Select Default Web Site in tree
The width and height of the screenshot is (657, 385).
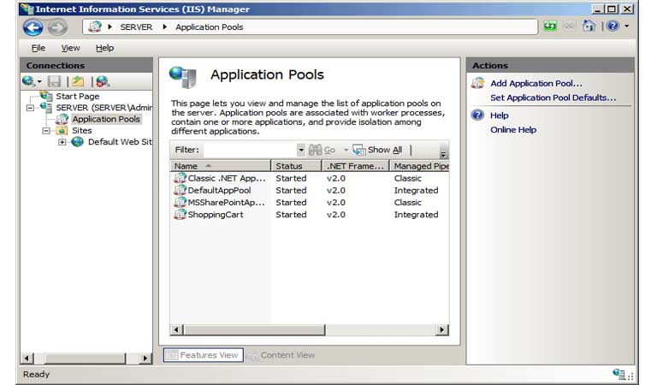120,142
